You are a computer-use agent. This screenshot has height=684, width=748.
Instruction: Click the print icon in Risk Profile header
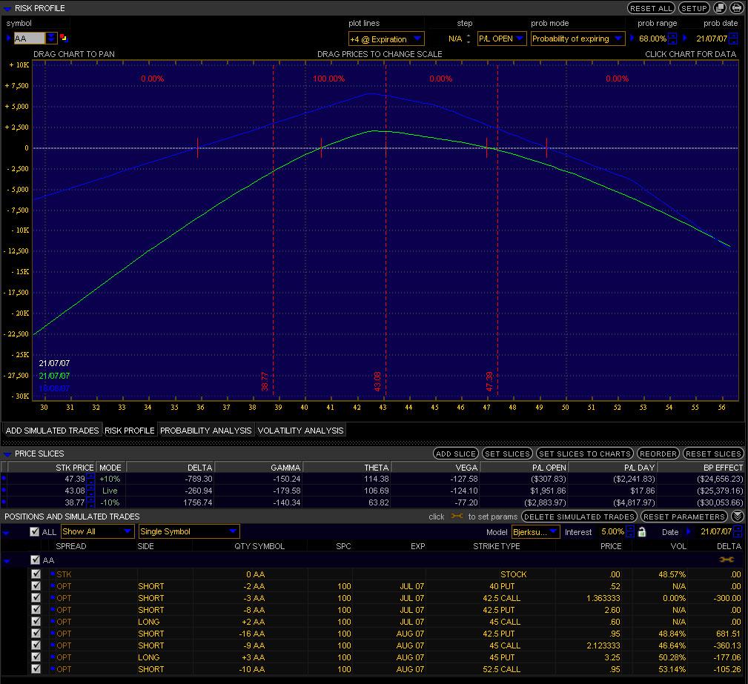736,8
